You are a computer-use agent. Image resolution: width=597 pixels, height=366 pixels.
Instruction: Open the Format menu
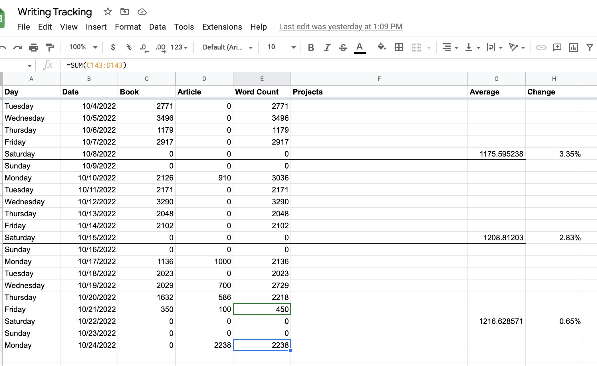(x=128, y=27)
